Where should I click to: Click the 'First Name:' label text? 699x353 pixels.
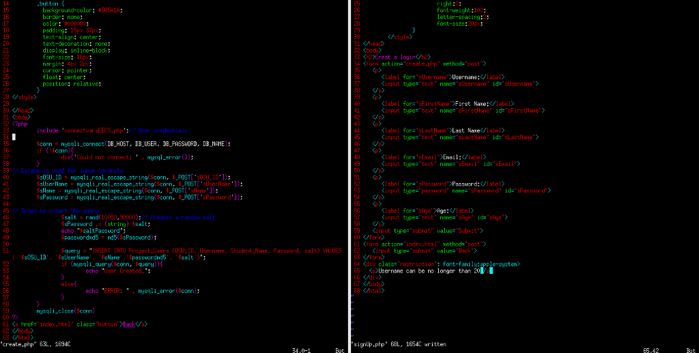pos(472,104)
